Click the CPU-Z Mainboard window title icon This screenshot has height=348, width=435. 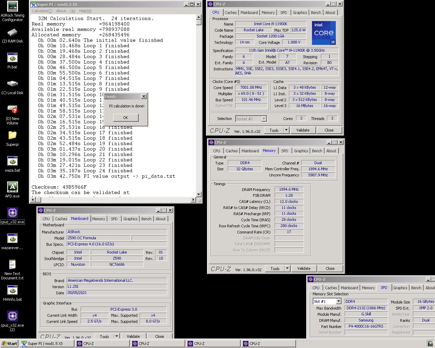pyautogui.click(x=41, y=210)
